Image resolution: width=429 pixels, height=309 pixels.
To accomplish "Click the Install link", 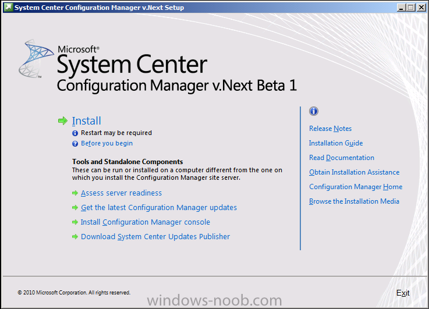I will coord(86,121).
